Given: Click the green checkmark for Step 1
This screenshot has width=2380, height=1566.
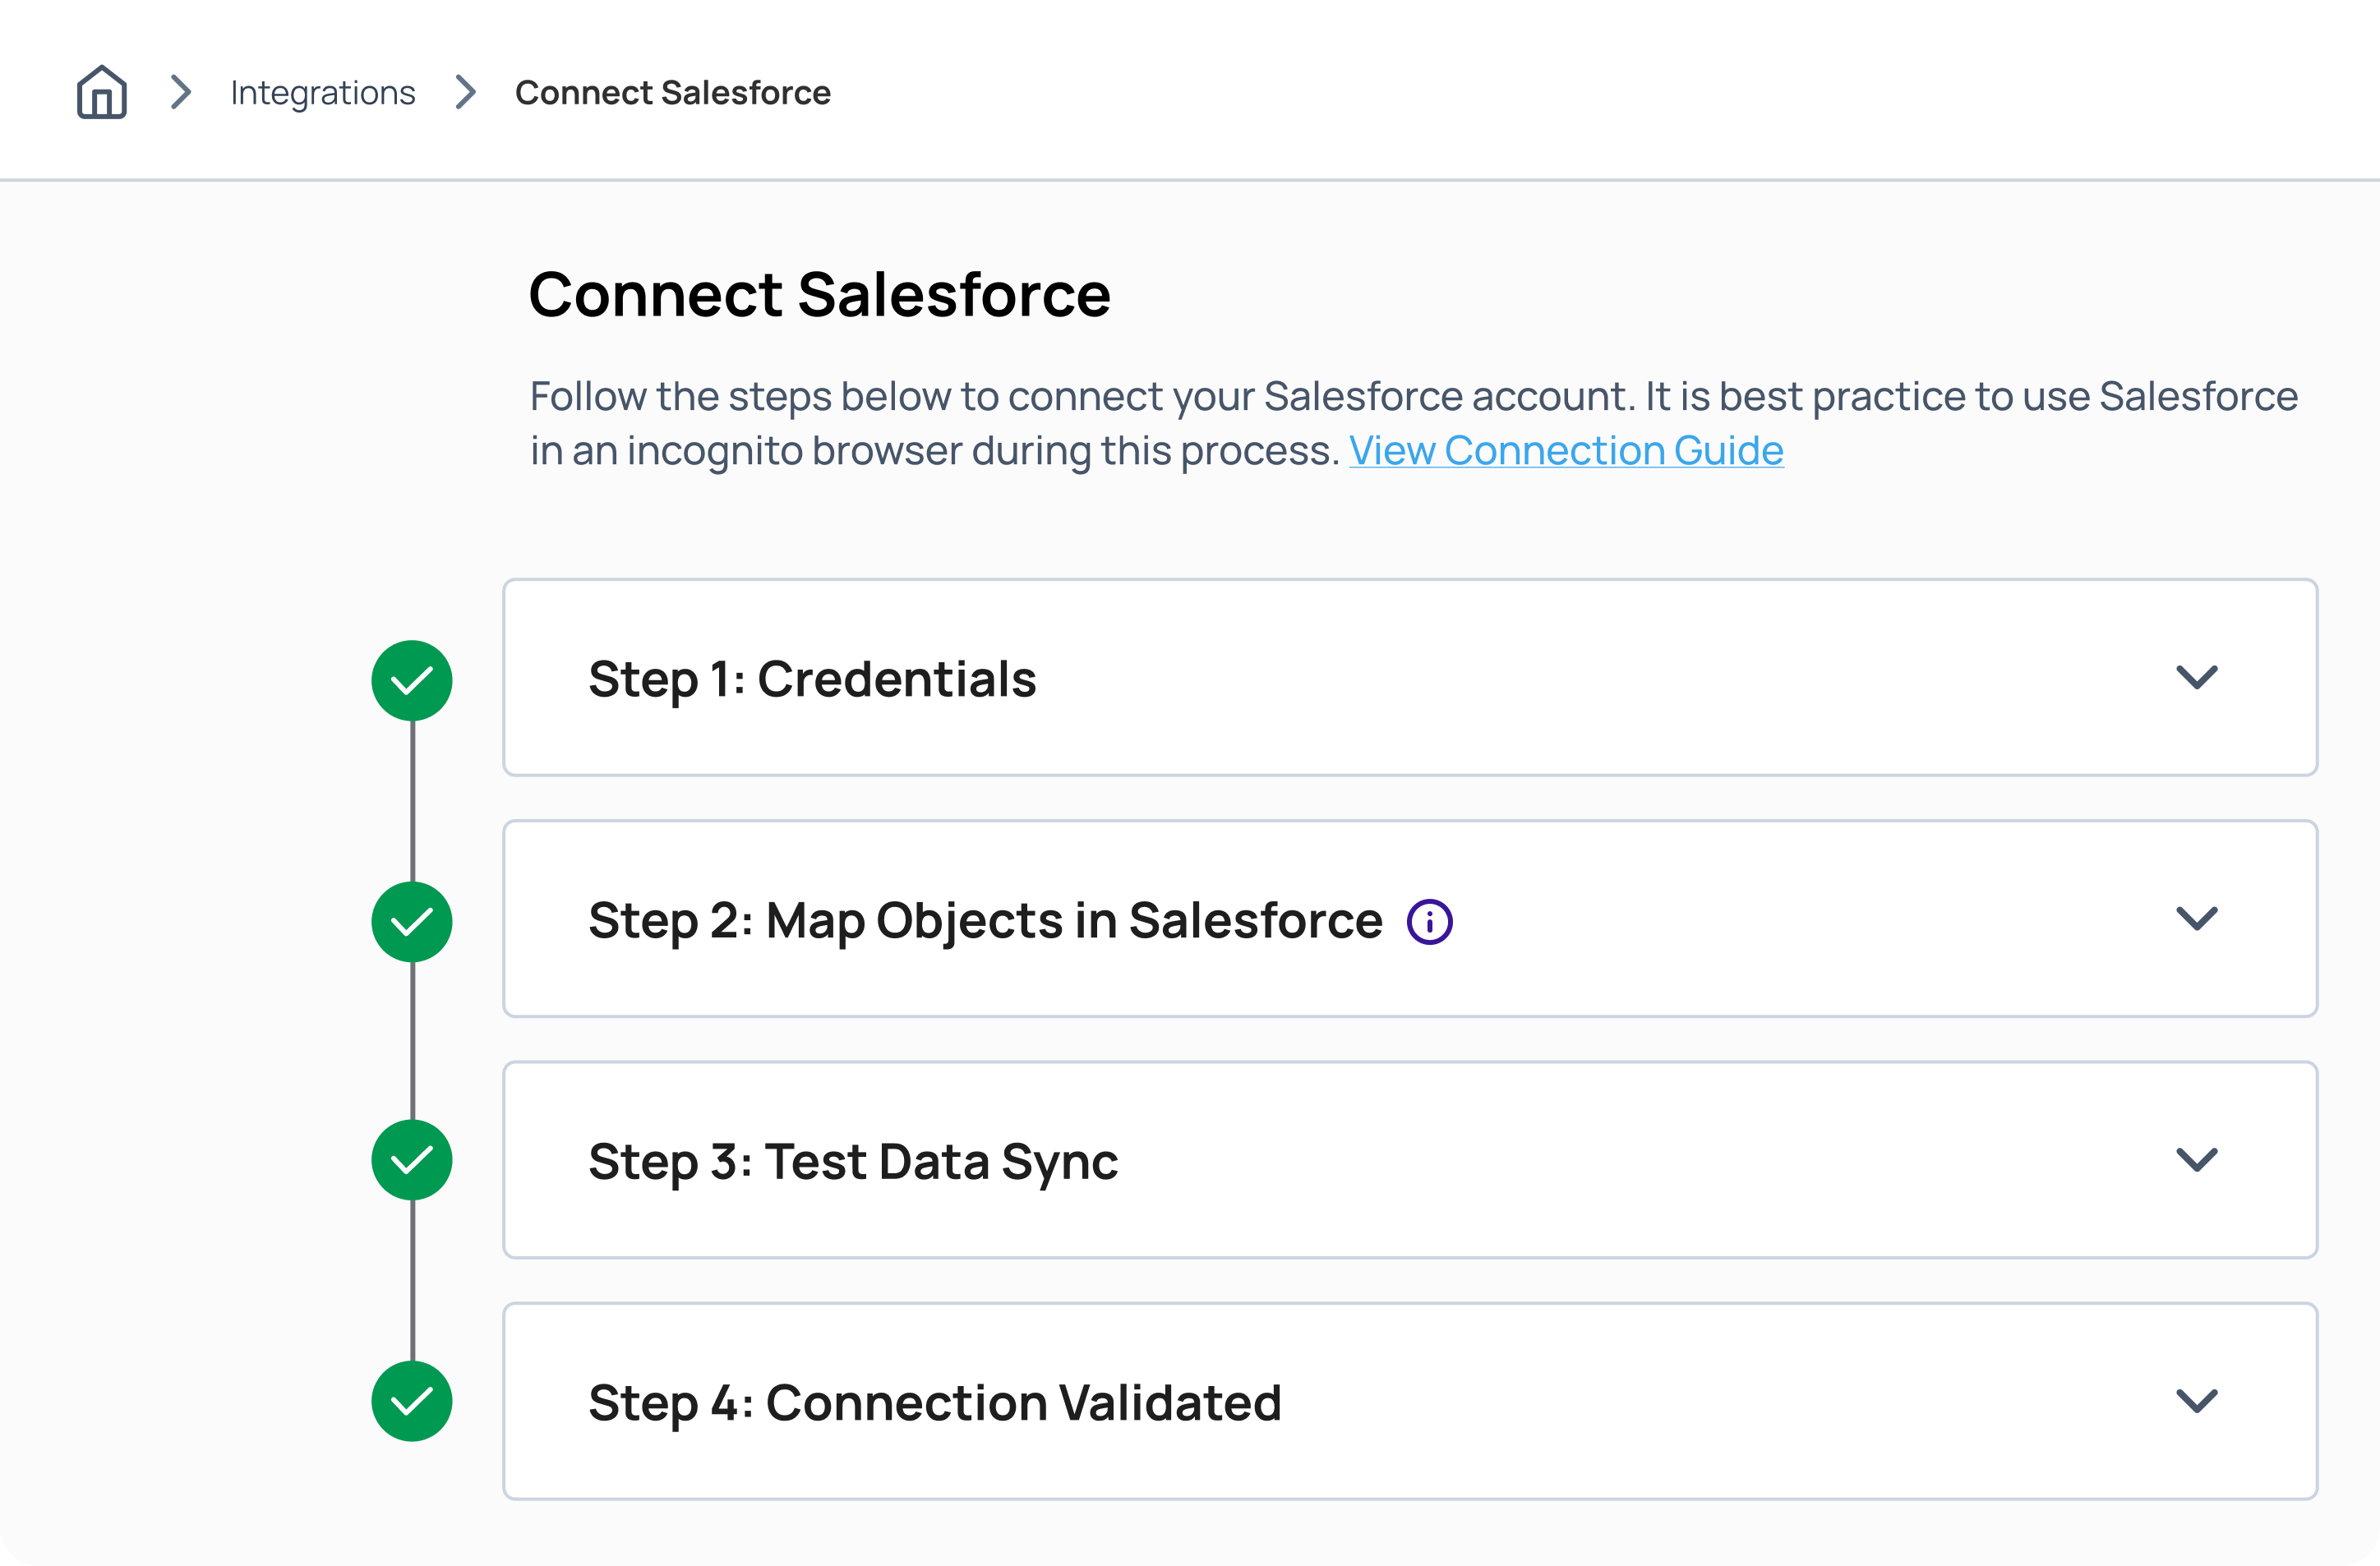Looking at the screenshot, I should (412, 680).
